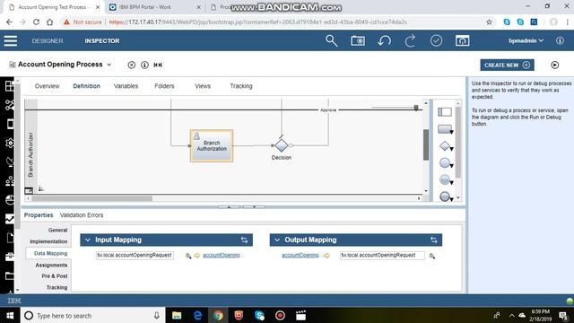Open the Properties tab
The height and width of the screenshot is (323, 574).
(x=39, y=215)
